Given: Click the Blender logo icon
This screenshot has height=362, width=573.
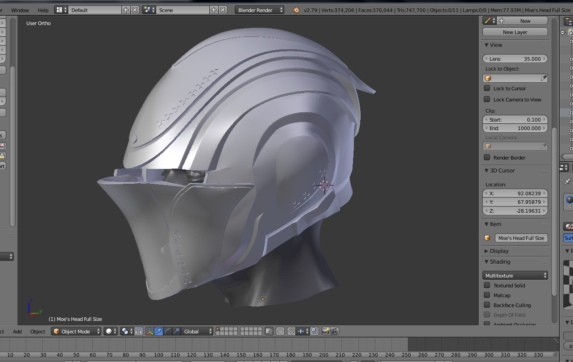Looking at the screenshot, I should coord(295,10).
